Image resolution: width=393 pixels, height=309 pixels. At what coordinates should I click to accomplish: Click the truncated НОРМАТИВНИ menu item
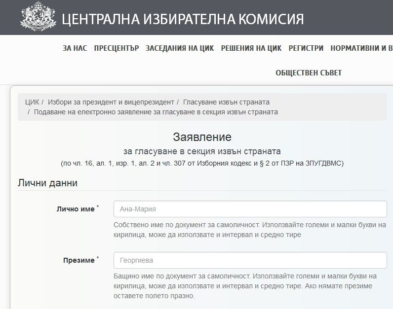click(361, 48)
